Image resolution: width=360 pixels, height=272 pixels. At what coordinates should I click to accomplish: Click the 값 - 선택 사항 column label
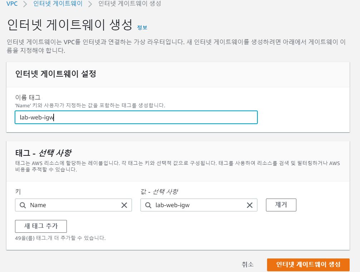tap(159, 192)
